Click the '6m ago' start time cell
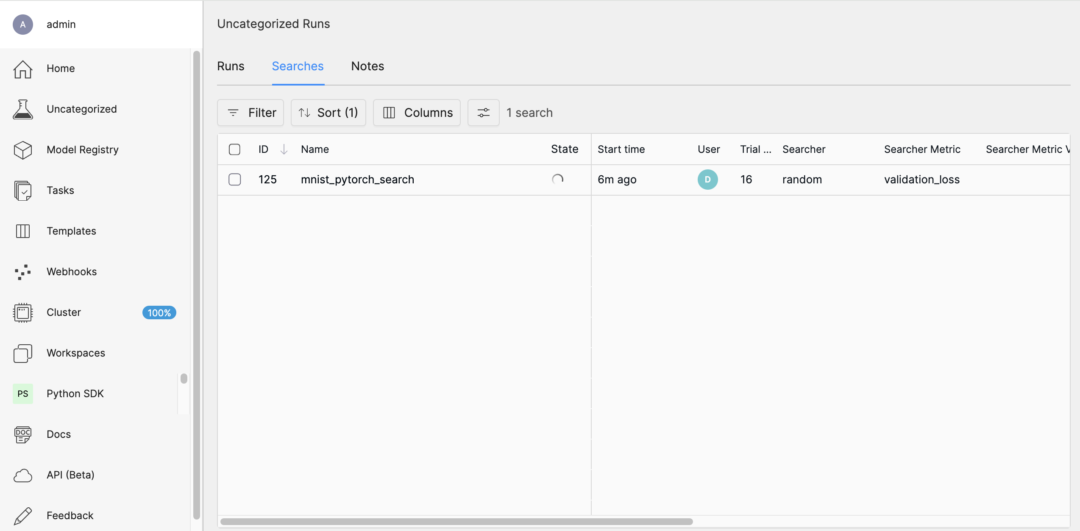Viewport: 1080px width, 531px height. (617, 180)
